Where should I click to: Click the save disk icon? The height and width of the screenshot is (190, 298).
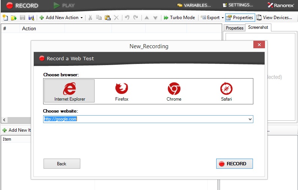23,18
